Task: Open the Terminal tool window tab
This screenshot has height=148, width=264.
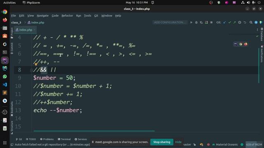Action: tap(64, 139)
